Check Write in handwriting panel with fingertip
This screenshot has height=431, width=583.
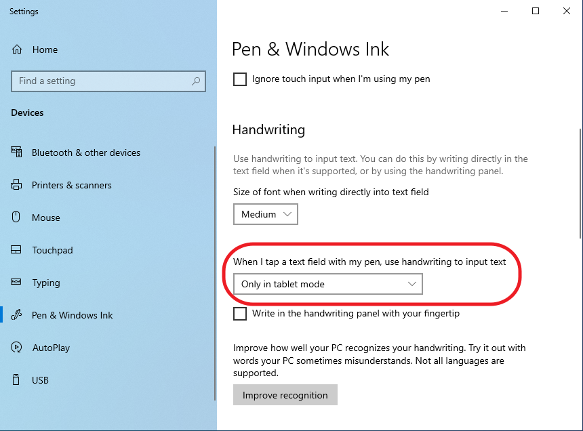click(x=240, y=314)
